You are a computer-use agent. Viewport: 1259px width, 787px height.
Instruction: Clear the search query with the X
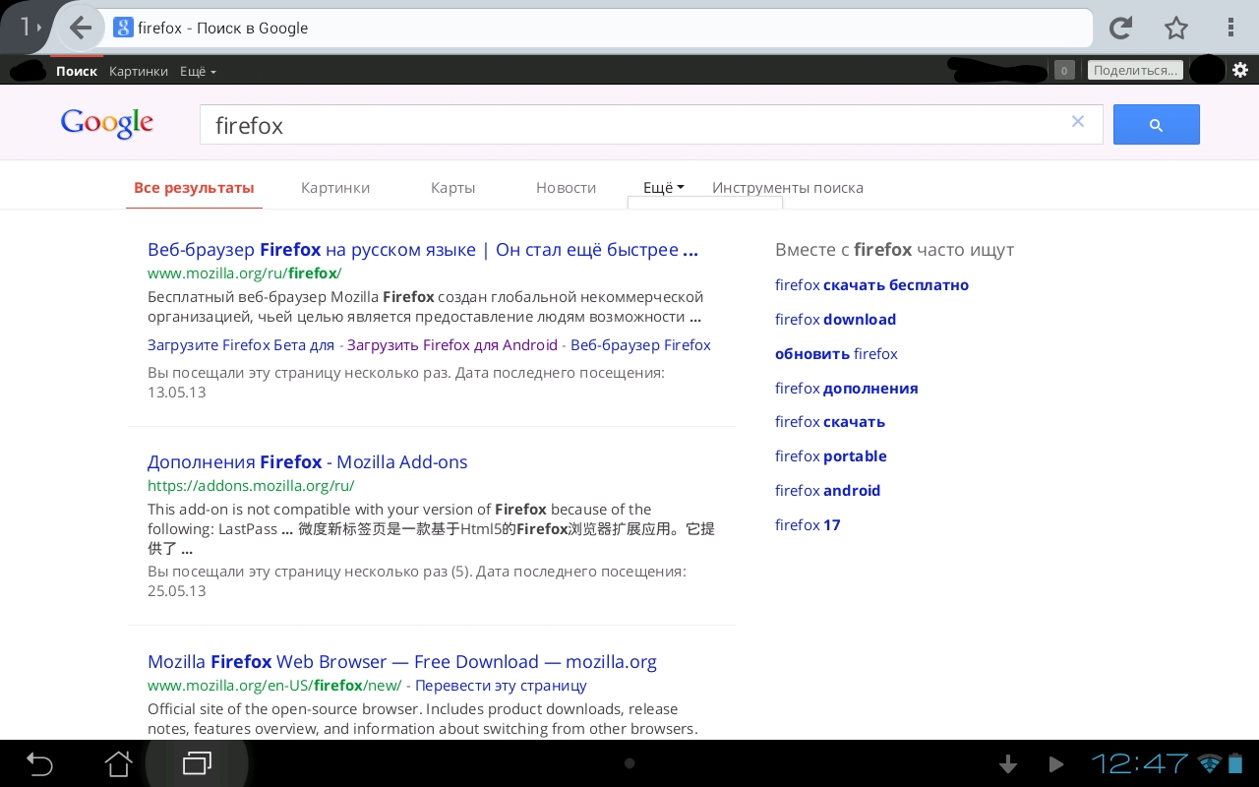coord(1078,121)
